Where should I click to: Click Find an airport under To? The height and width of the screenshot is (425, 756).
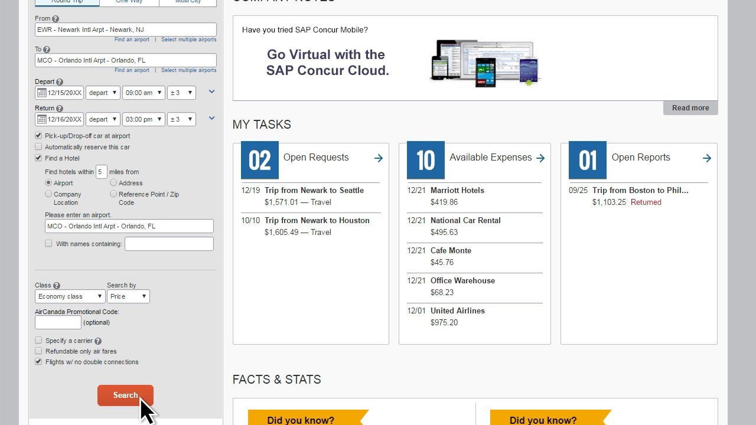[x=132, y=70]
